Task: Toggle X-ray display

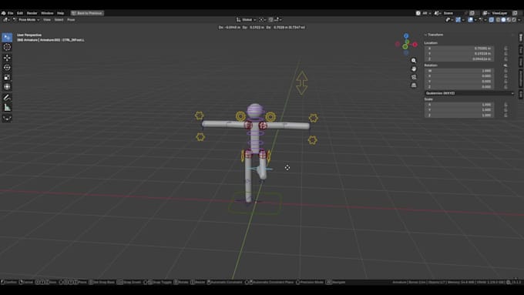Action: pos(492,20)
